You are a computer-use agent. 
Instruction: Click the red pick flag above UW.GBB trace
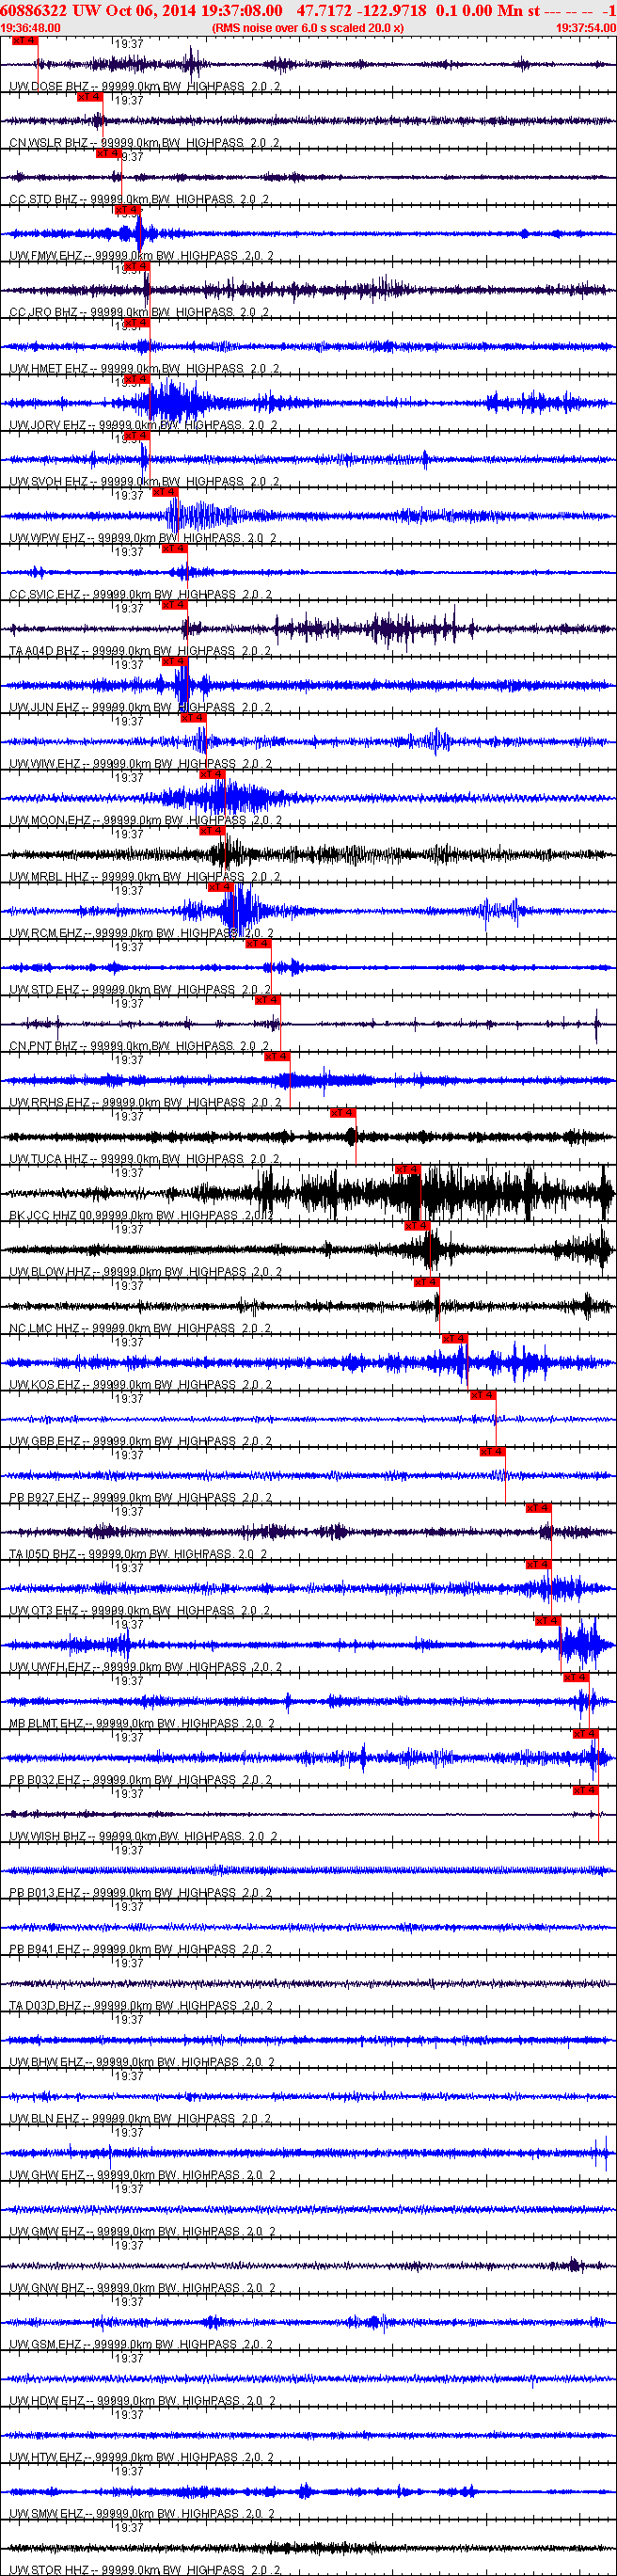483,1395
